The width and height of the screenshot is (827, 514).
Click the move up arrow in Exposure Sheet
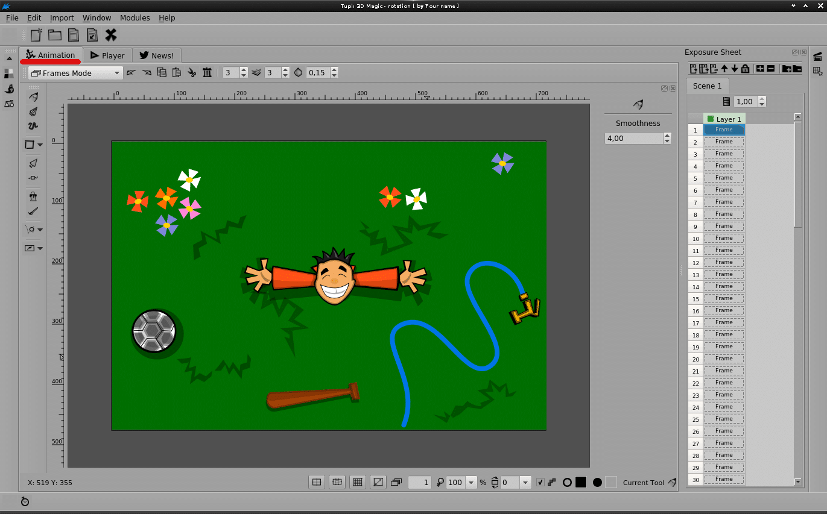coord(724,69)
